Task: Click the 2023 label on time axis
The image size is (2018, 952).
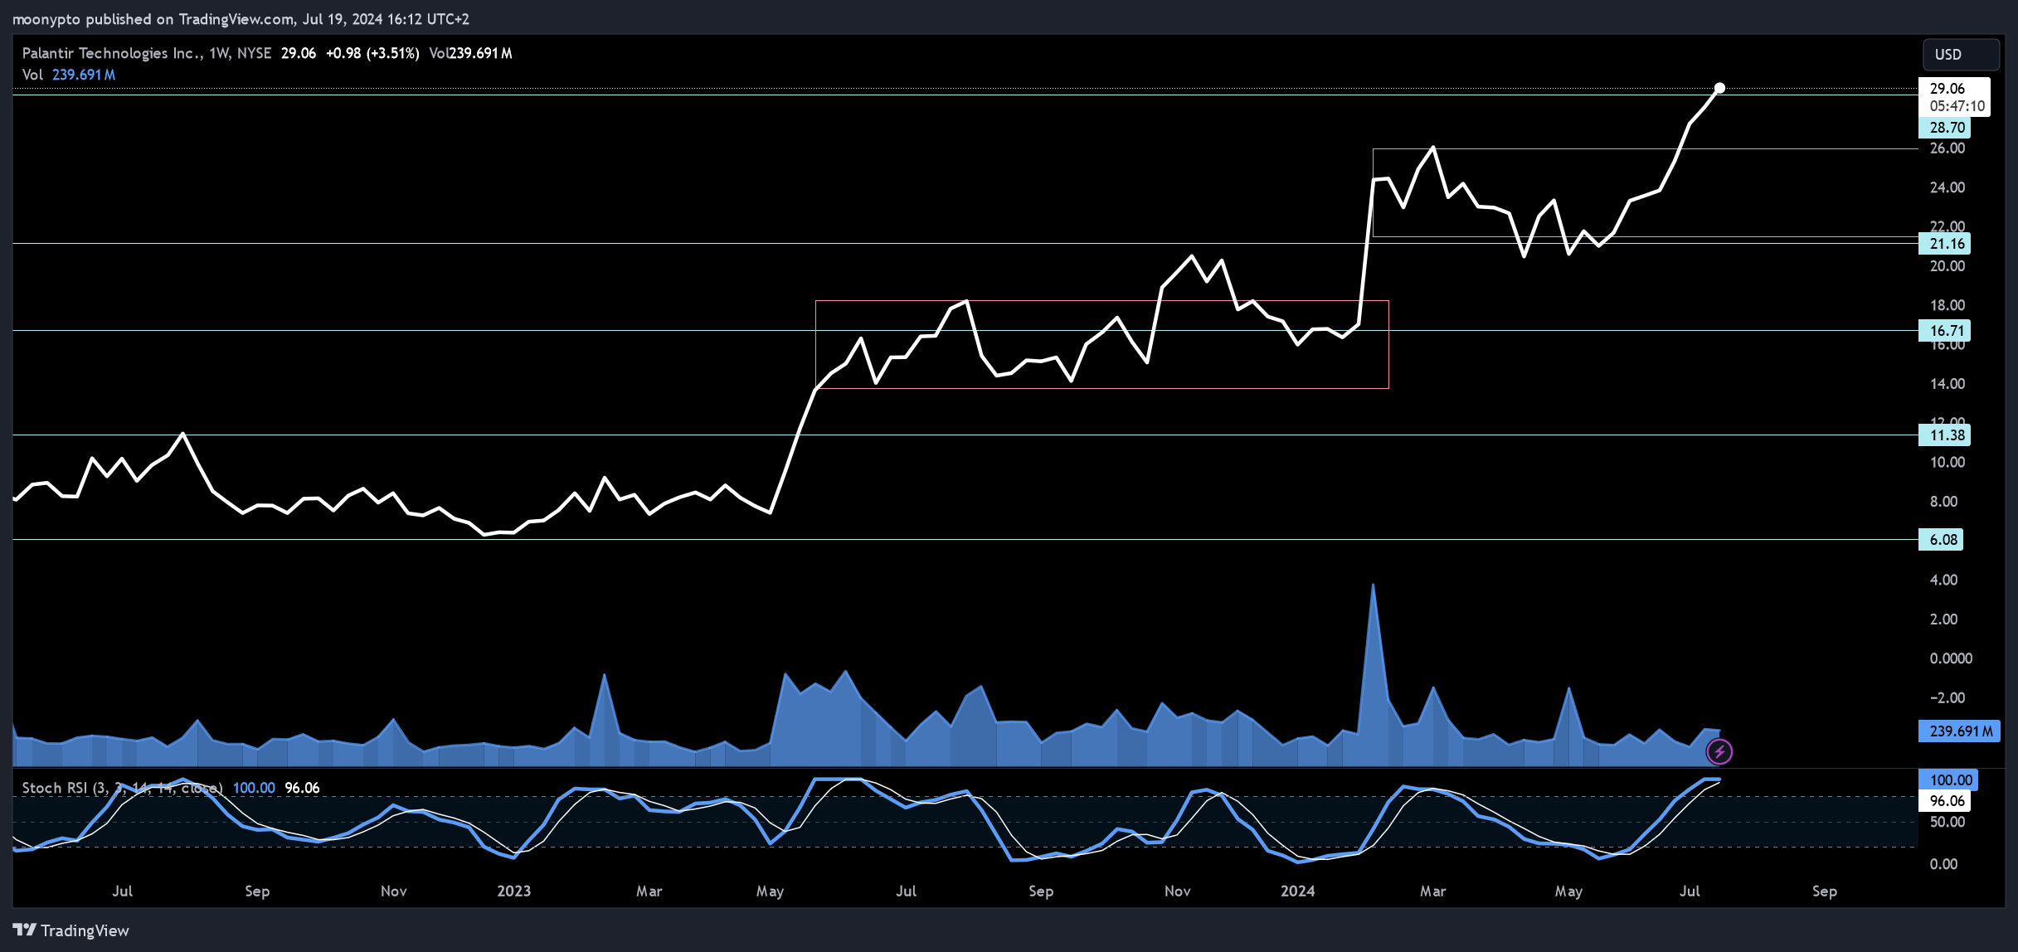Action: [513, 891]
